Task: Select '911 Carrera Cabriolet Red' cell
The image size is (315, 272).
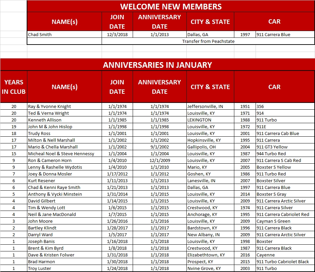Action: coord(285,214)
